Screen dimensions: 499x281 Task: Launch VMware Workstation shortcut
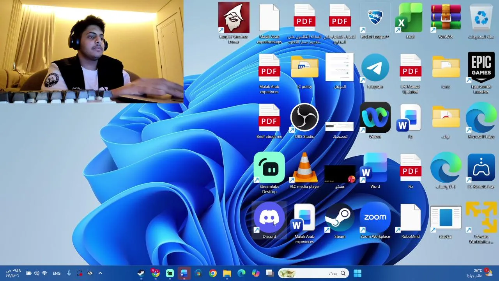481,223
